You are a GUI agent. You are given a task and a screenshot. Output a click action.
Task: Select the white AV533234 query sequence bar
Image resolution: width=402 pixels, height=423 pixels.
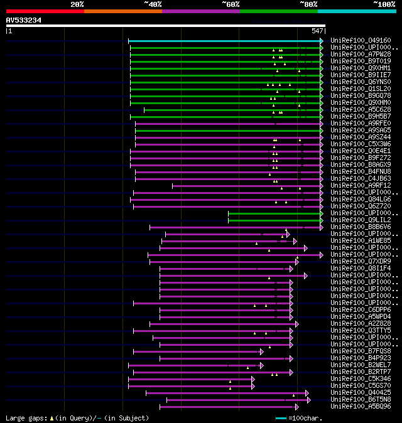166,26
